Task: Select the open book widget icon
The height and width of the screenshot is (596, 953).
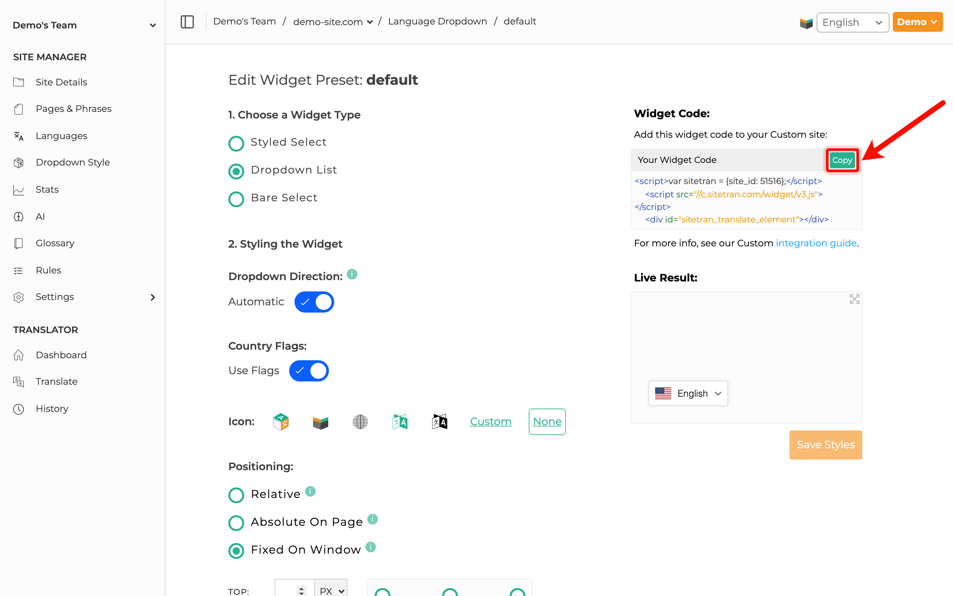Action: [321, 422]
